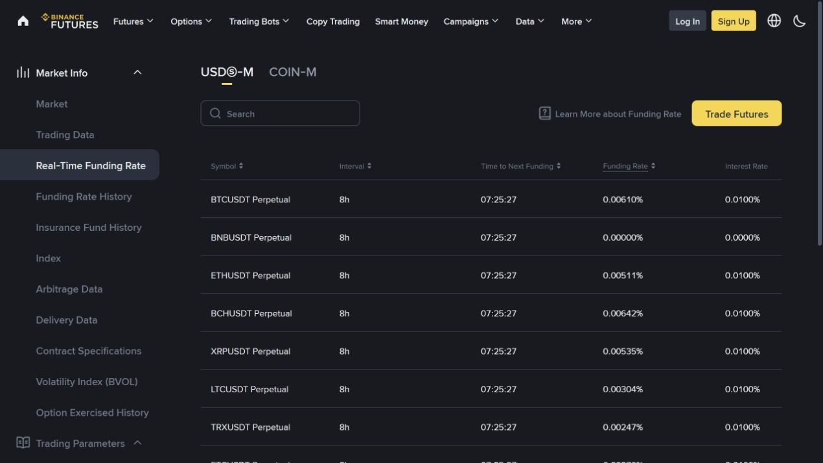Image resolution: width=823 pixels, height=463 pixels.
Task: Open Trading Data in the sidebar
Action: pos(65,135)
